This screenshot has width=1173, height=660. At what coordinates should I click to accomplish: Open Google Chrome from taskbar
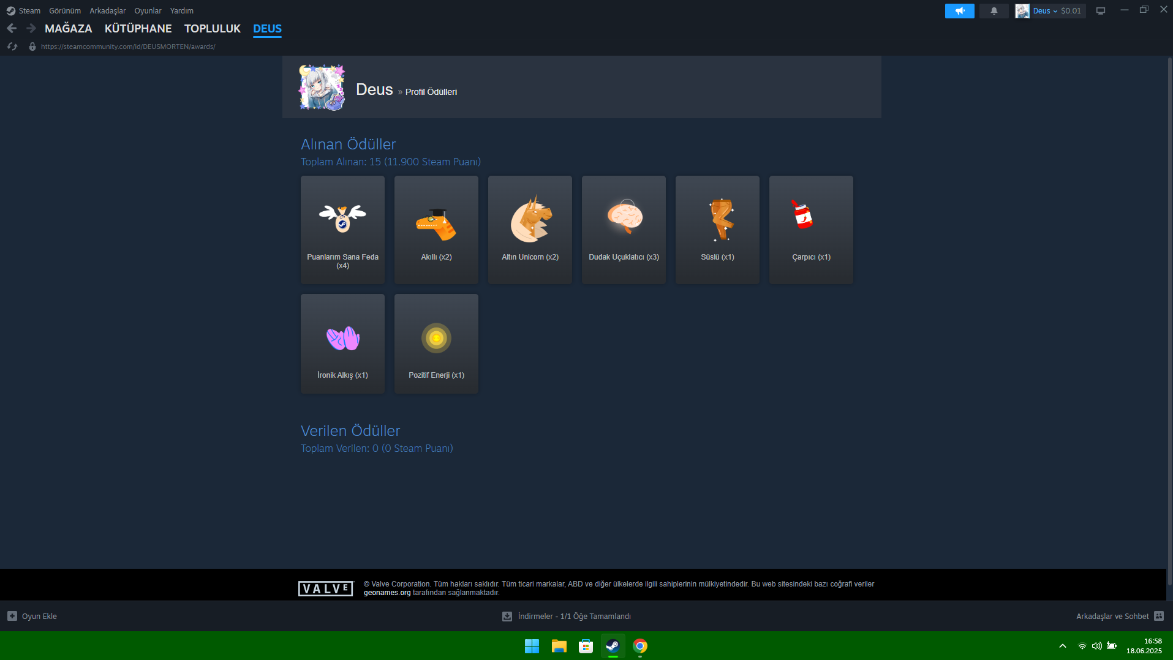[x=639, y=646]
